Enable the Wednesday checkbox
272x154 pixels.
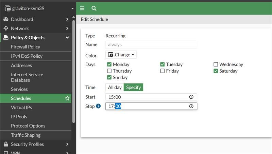coord(216,64)
